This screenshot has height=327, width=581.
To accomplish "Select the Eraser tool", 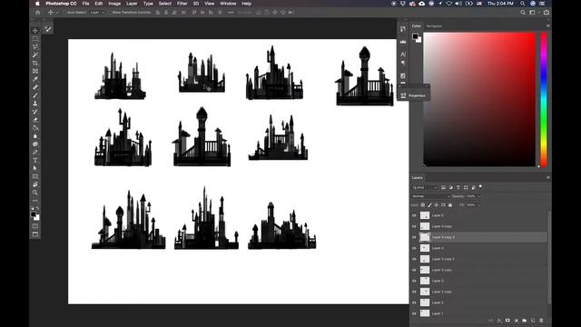I will 35,120.
